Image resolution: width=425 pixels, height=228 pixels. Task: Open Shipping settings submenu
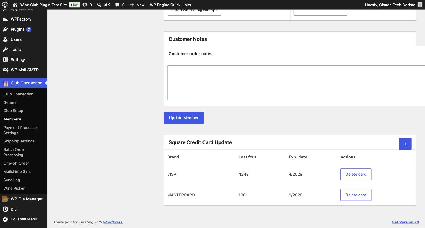pyautogui.click(x=19, y=141)
